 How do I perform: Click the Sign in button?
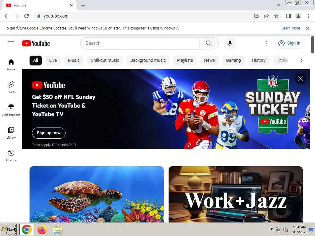290,43
